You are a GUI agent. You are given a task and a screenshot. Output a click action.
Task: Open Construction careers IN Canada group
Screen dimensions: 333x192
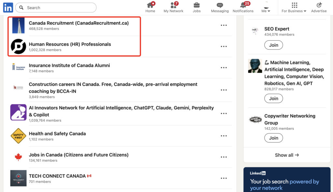[113, 88]
